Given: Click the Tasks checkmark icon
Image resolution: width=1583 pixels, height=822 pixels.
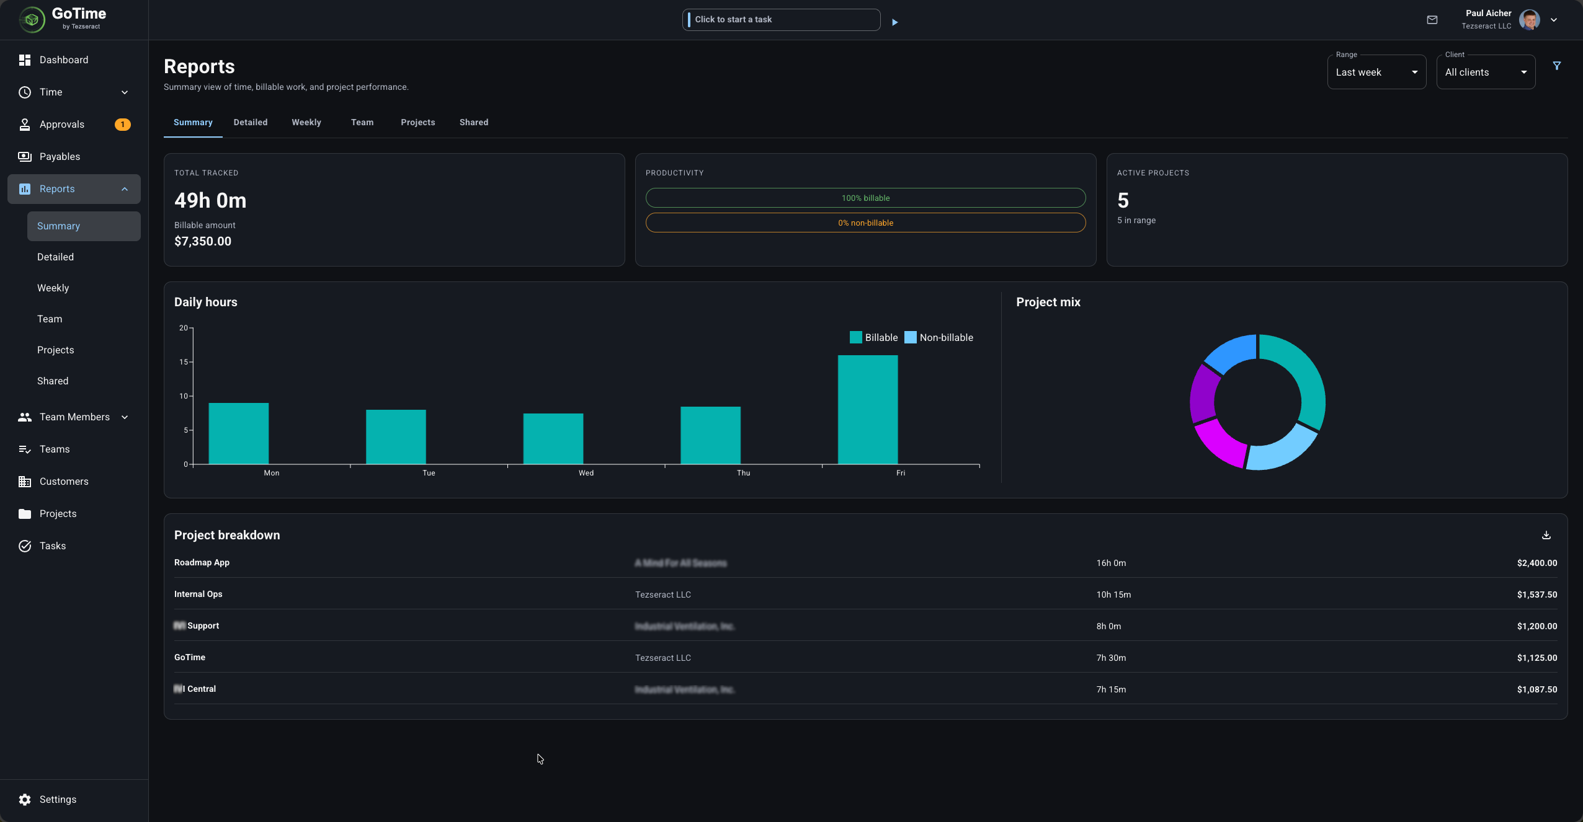Looking at the screenshot, I should tap(25, 546).
